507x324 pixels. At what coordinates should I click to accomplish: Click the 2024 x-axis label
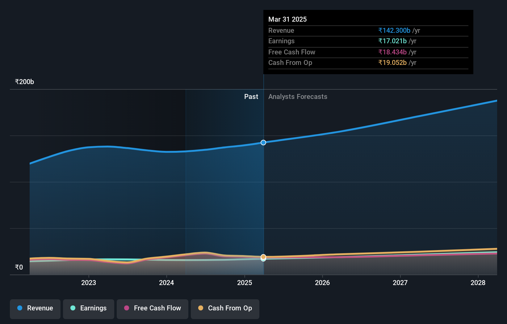pos(166,283)
